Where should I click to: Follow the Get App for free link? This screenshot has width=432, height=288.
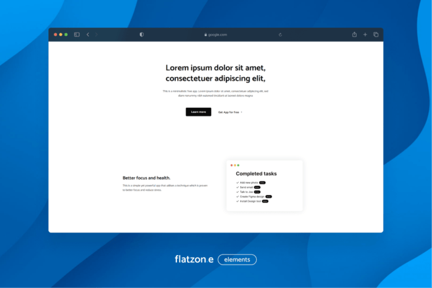230,112
